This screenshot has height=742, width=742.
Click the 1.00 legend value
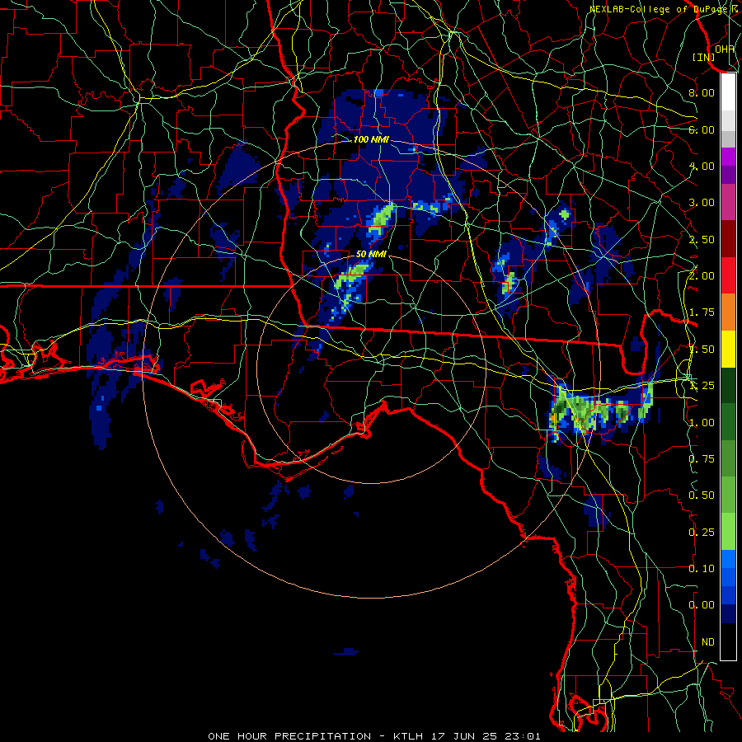[702, 423]
